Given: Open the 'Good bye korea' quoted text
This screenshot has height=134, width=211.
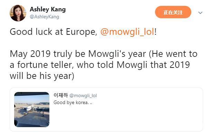Looking at the screenshot, I should pos(73,102).
